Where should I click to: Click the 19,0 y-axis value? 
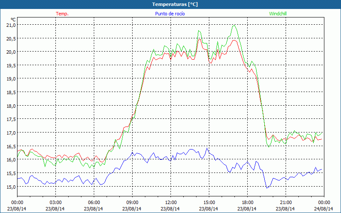(11, 79)
